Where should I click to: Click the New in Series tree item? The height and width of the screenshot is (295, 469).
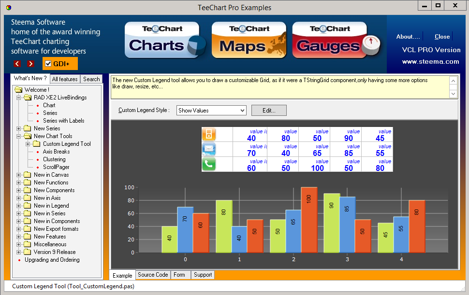point(49,213)
